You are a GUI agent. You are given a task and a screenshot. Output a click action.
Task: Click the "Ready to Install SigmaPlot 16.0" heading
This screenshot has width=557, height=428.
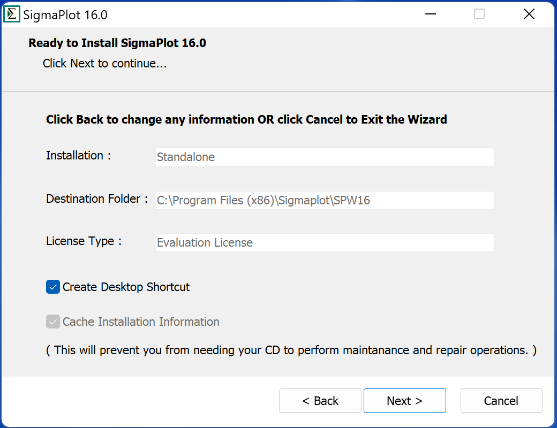[x=117, y=43]
